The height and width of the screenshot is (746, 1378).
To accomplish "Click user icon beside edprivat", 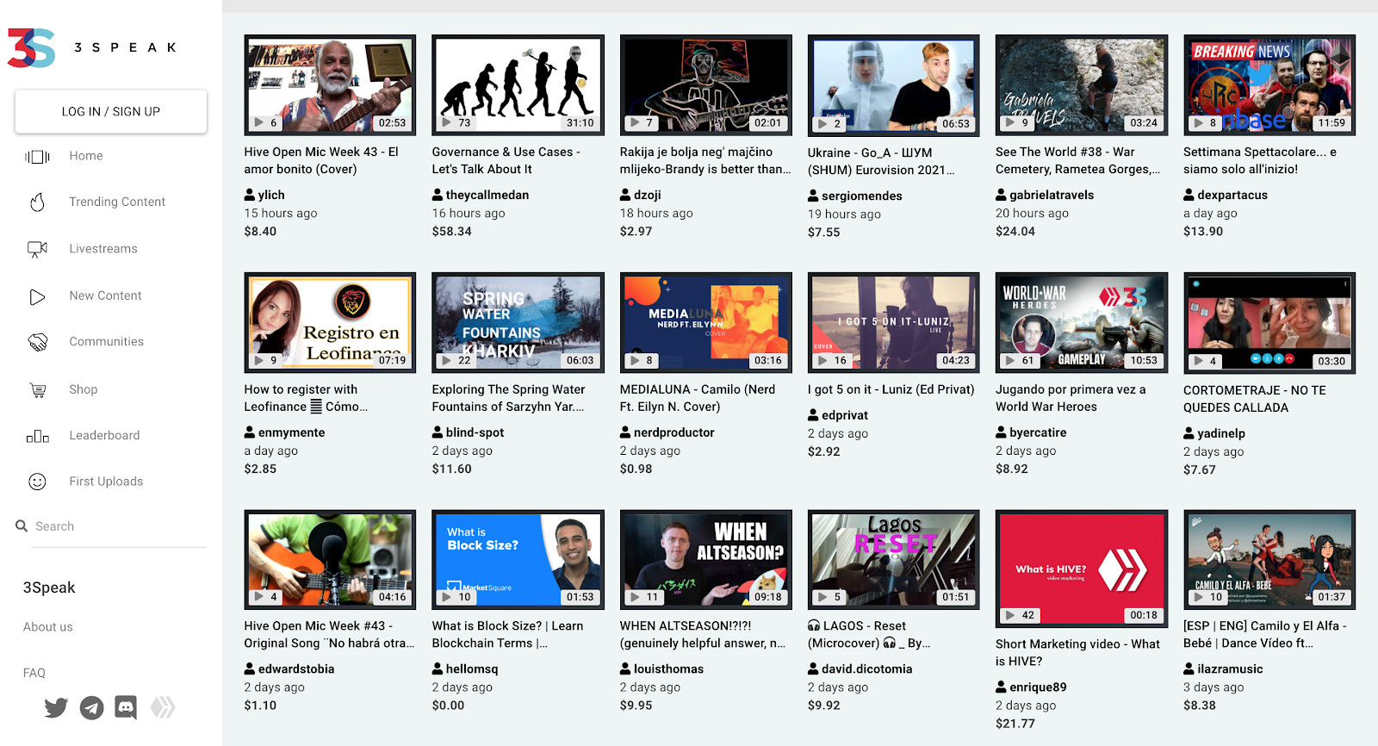I will (813, 415).
